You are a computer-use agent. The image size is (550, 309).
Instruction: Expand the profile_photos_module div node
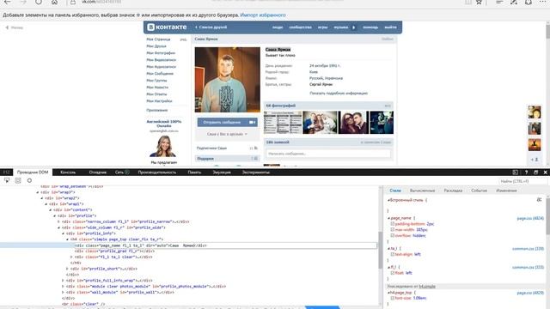[x=63, y=286]
